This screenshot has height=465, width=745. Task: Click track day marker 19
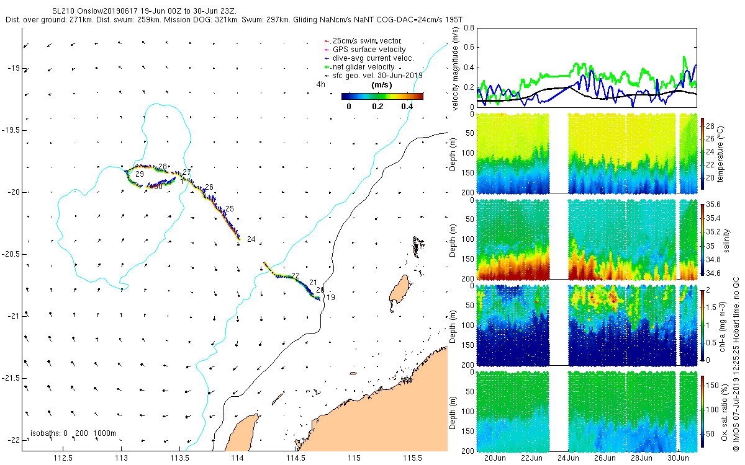(331, 298)
